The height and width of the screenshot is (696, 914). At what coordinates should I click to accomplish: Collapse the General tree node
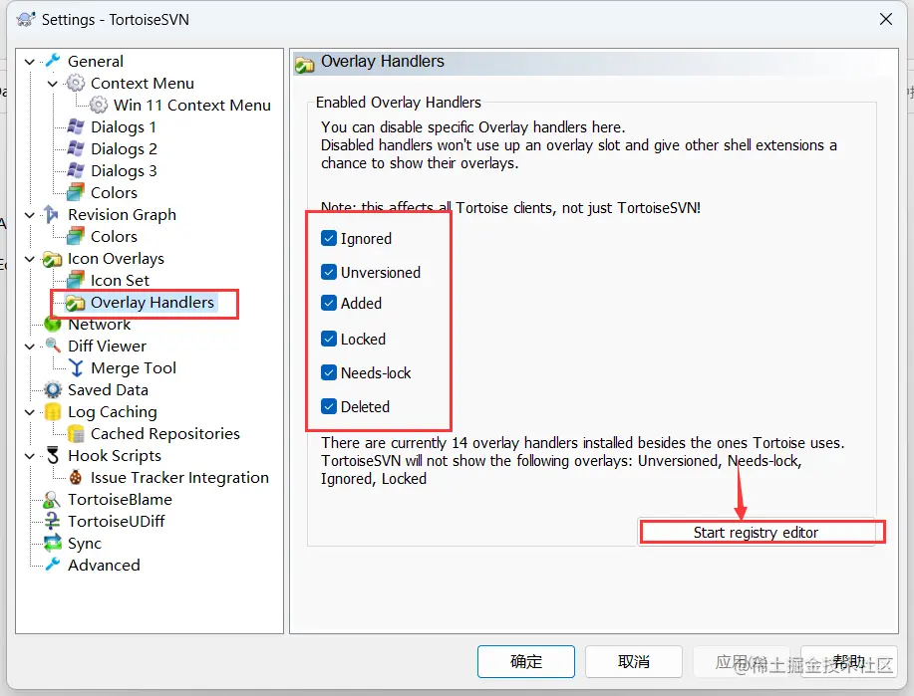[30, 62]
